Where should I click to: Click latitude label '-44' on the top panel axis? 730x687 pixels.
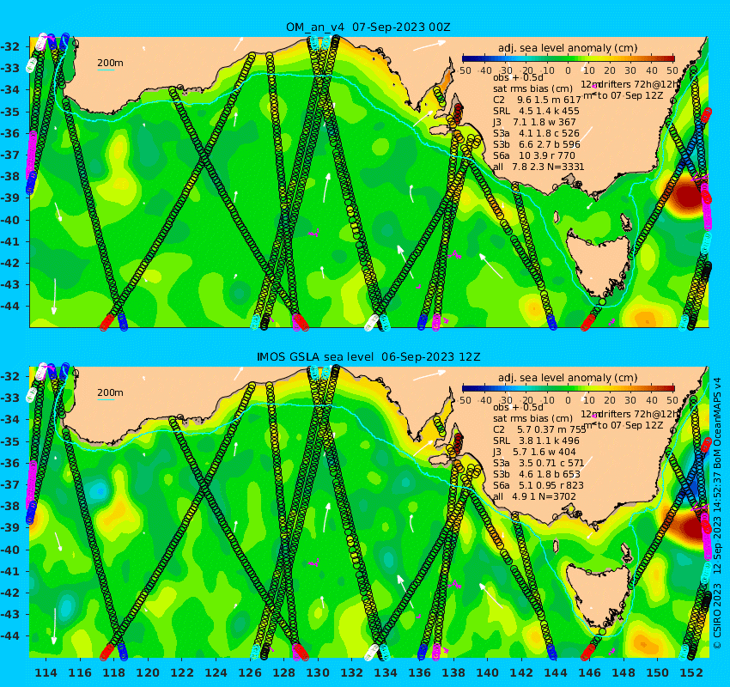9,306
